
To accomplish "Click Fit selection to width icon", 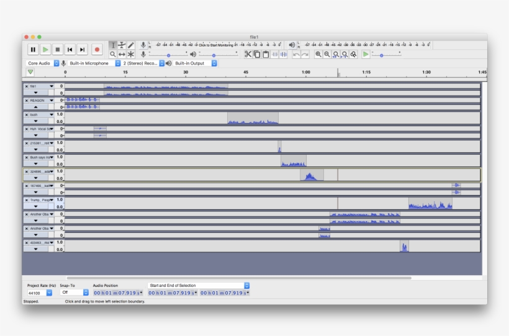I will point(336,54).
